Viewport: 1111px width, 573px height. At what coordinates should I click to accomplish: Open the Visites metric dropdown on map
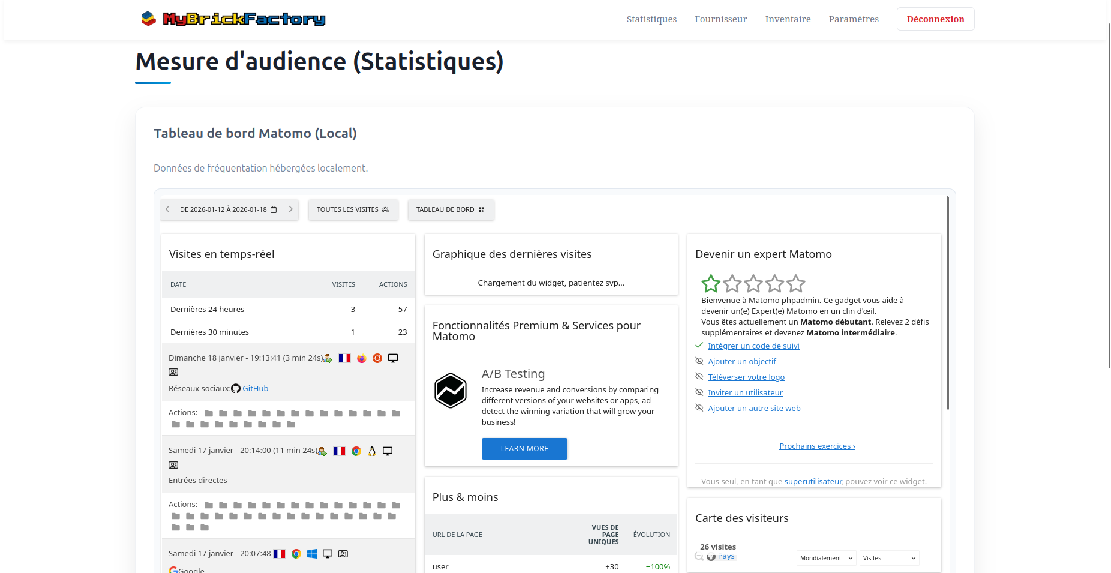[x=889, y=558]
